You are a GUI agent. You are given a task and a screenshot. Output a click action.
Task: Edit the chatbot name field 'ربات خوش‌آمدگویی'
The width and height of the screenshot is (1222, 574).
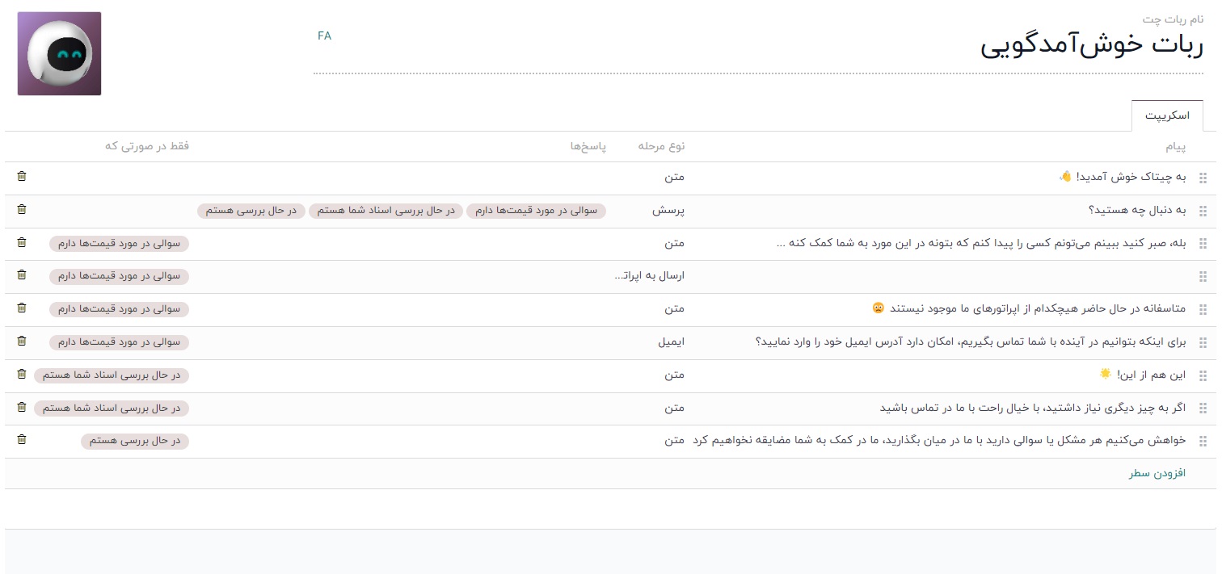click(758, 45)
